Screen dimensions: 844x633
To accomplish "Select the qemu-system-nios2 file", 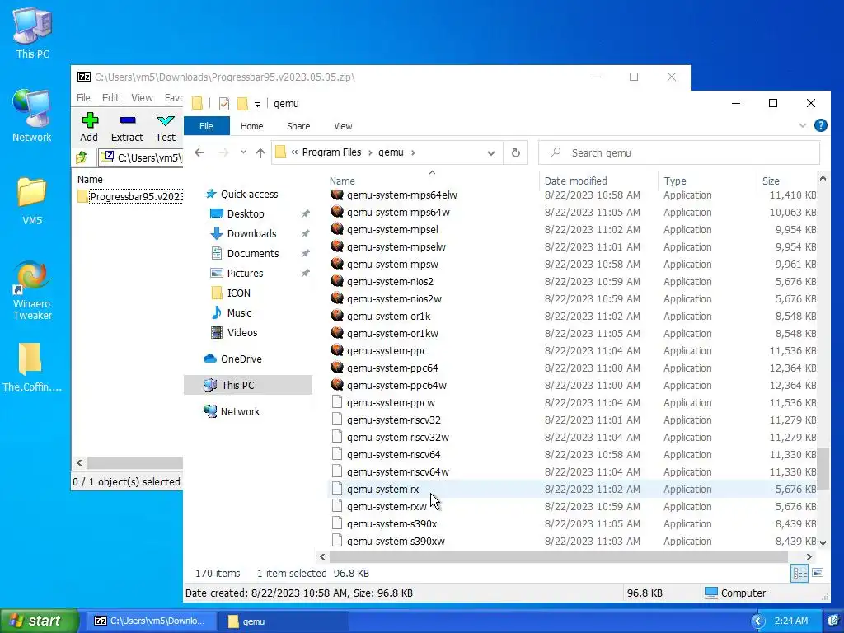I will (x=390, y=282).
